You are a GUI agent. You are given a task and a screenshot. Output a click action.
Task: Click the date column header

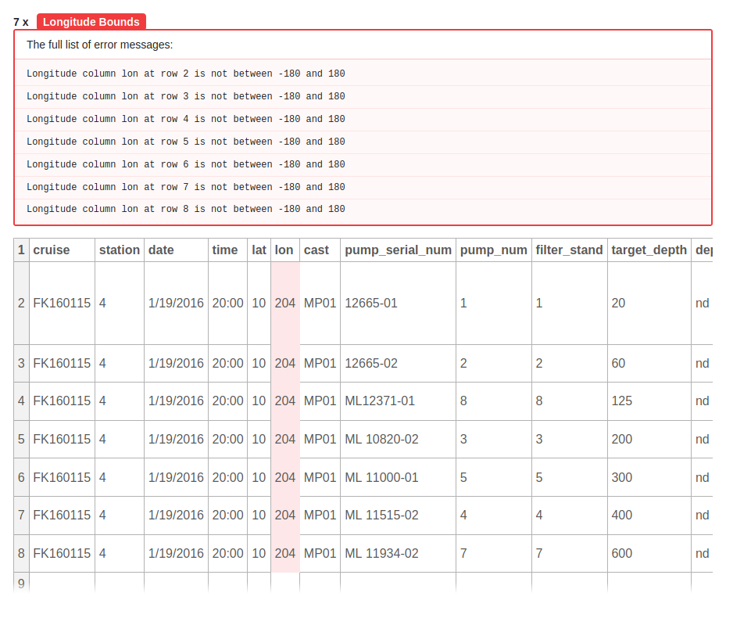pyautogui.click(x=176, y=250)
